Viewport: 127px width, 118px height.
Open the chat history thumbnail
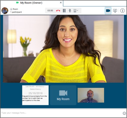[x=35, y=95]
